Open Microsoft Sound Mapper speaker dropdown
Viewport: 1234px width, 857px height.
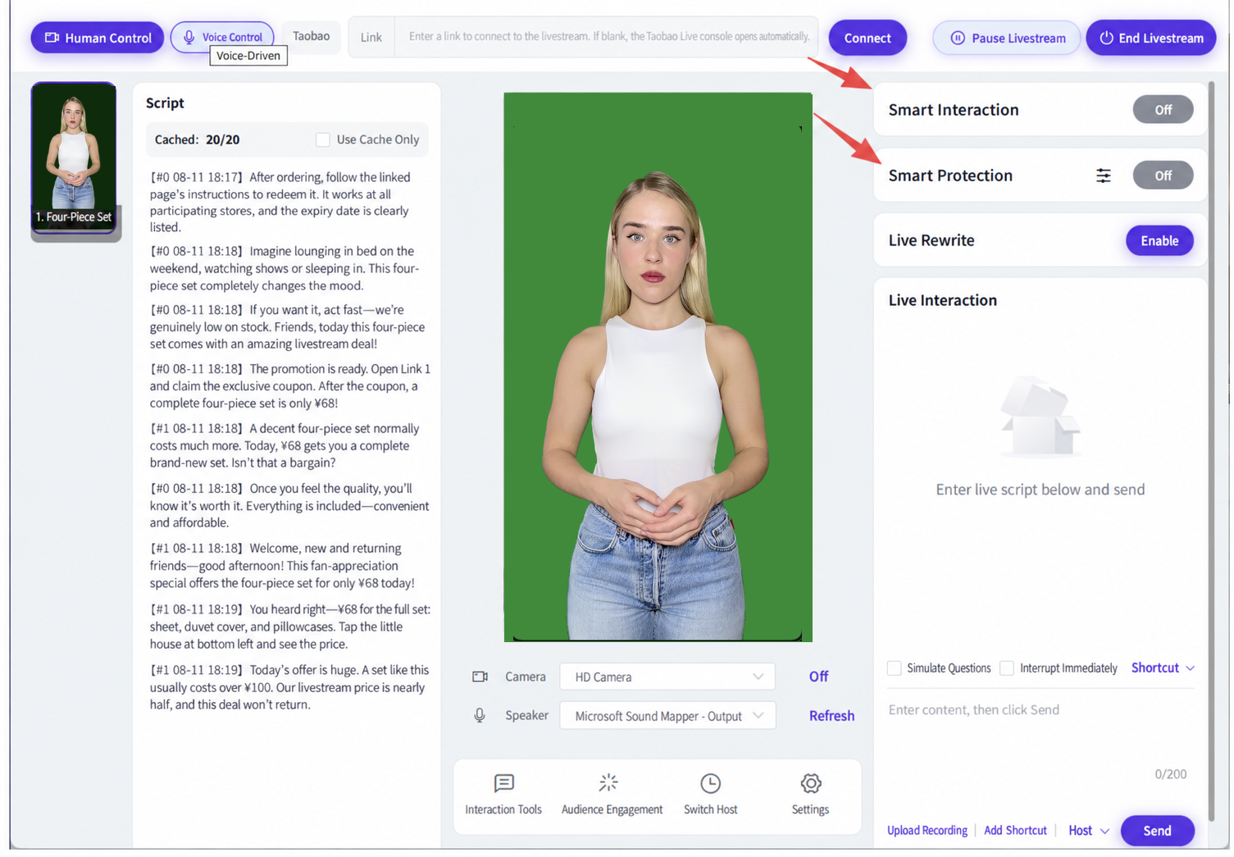667,716
